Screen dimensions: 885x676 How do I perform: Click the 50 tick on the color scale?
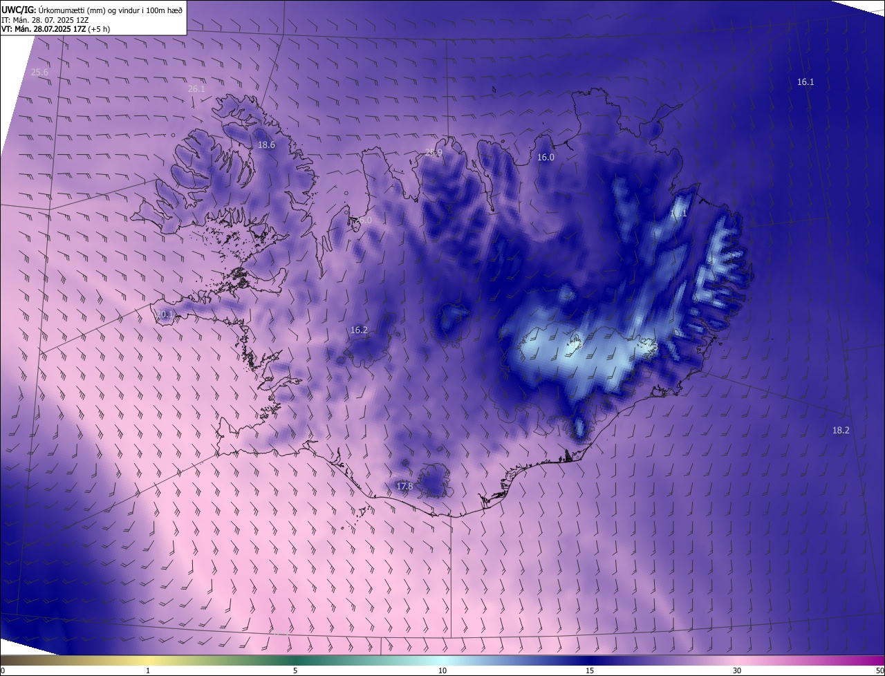pyautogui.click(x=879, y=671)
